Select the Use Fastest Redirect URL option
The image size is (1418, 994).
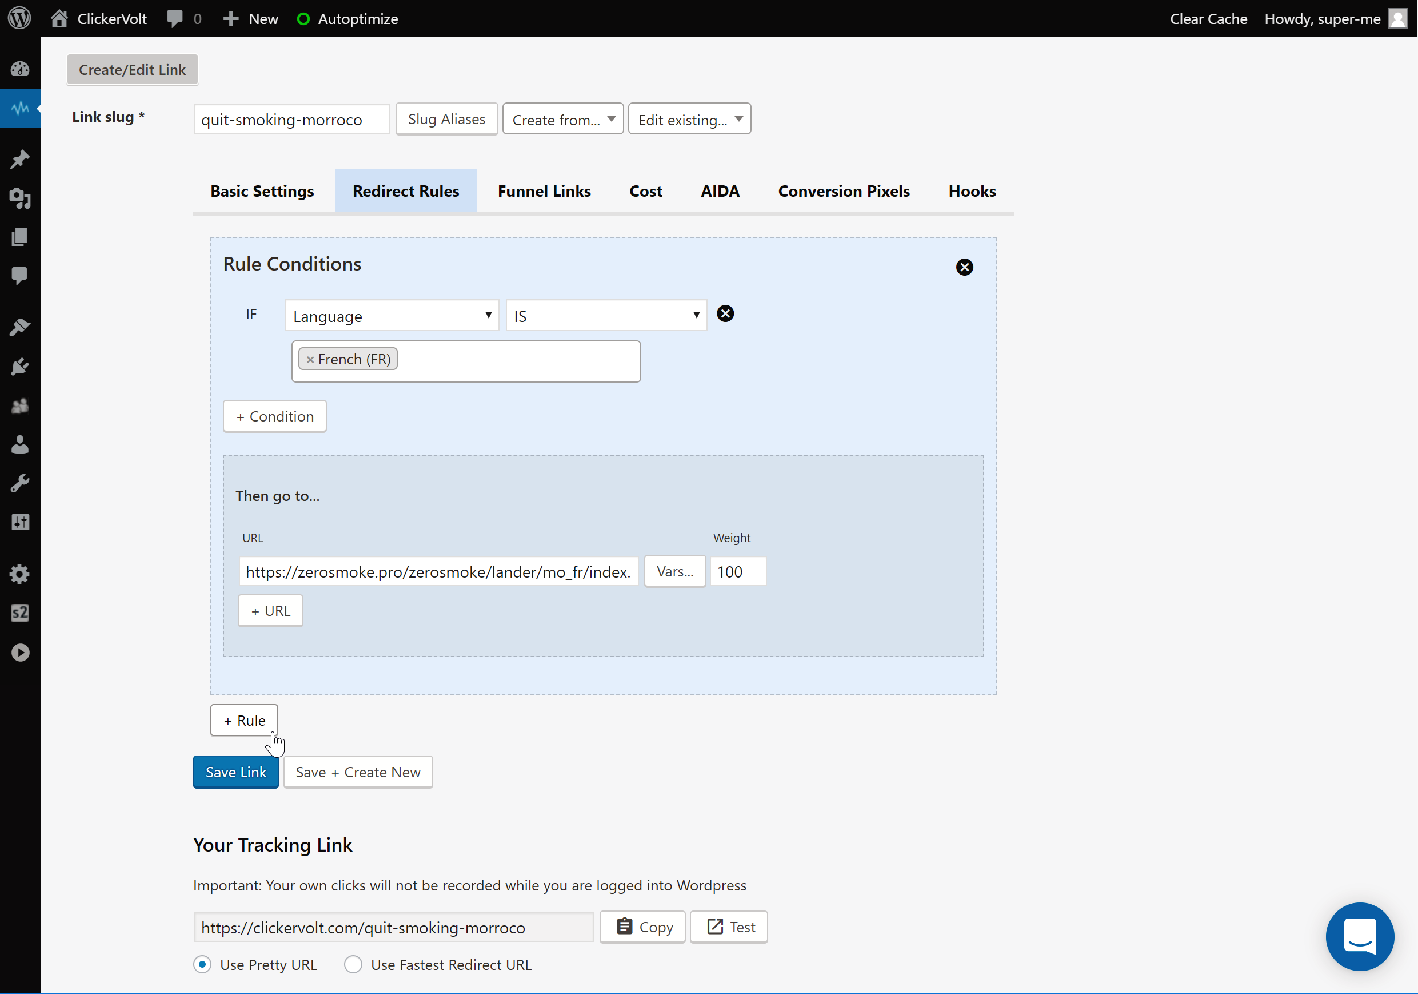353,964
